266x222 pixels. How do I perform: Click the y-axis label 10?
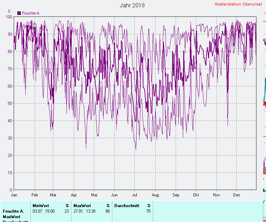click(10, 173)
